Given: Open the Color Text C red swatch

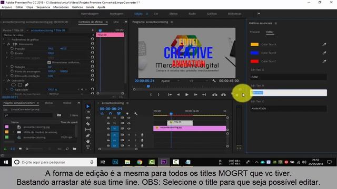Looking at the screenshot, I should tap(254, 61).
